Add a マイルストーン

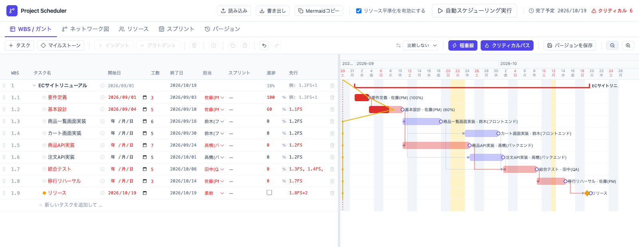pos(61,45)
